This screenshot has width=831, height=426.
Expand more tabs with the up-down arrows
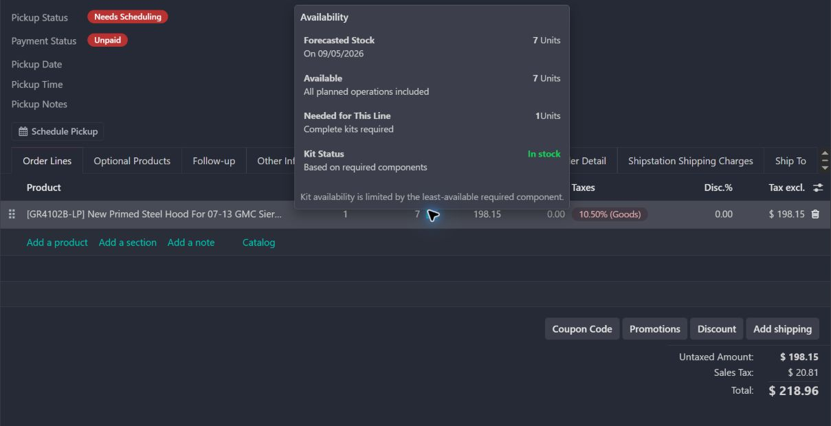click(825, 161)
